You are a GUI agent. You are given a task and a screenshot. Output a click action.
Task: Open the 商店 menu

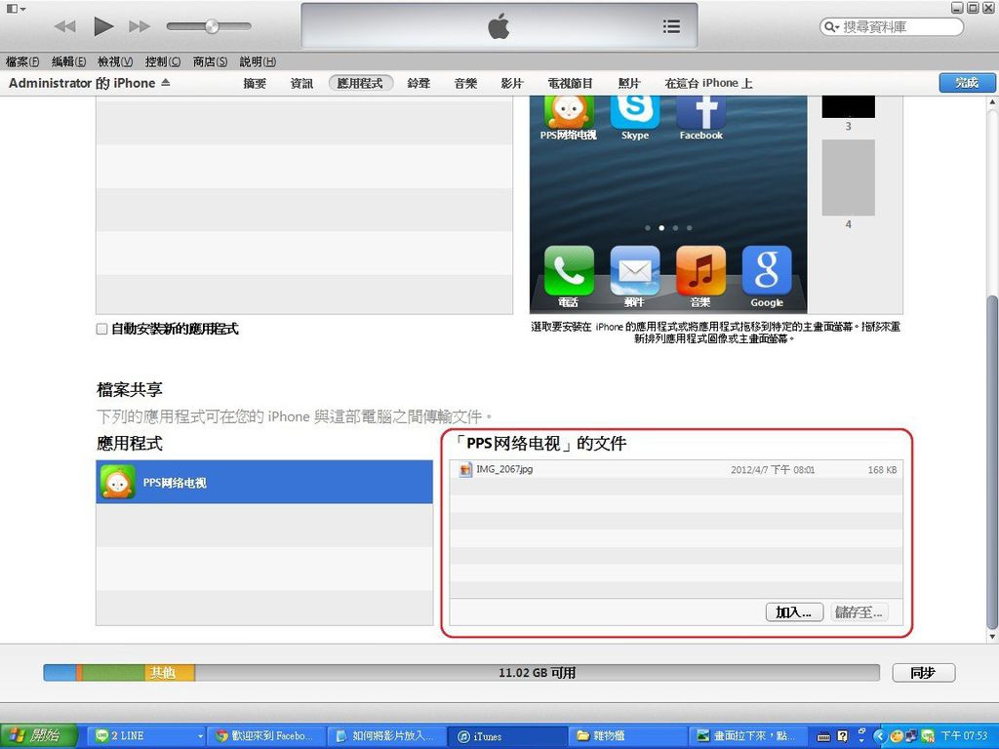click(210, 61)
